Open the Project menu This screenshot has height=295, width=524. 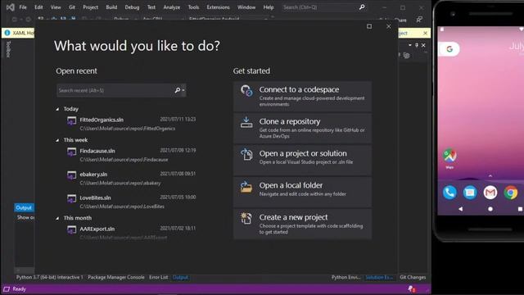[x=90, y=7]
